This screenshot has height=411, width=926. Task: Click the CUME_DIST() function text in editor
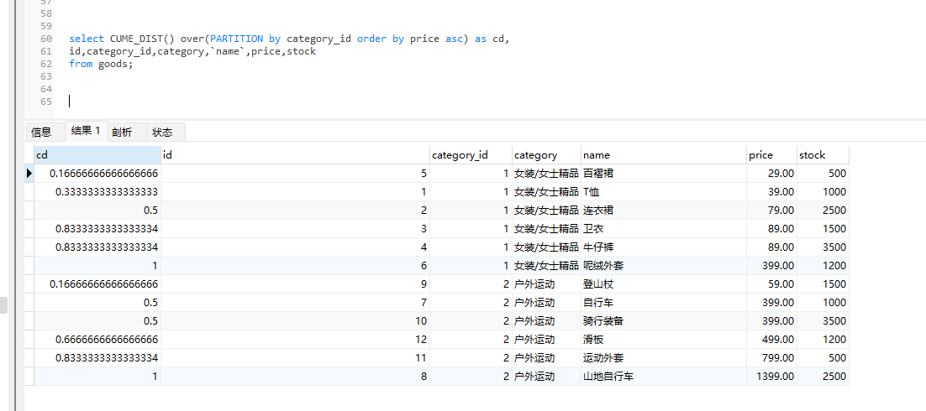(x=142, y=39)
